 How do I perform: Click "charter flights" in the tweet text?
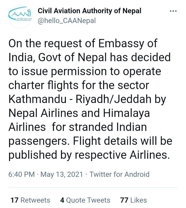pos(42,85)
